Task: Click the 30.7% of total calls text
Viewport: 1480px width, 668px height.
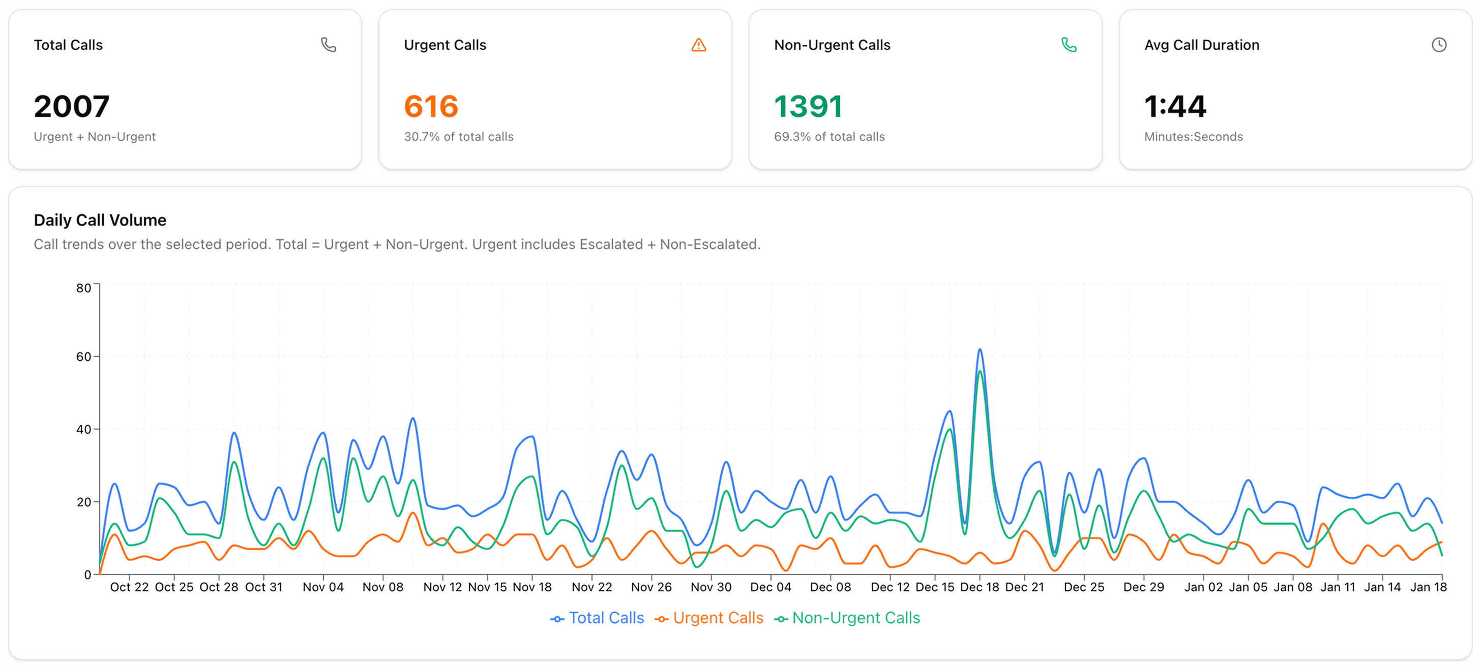Action: pos(458,137)
